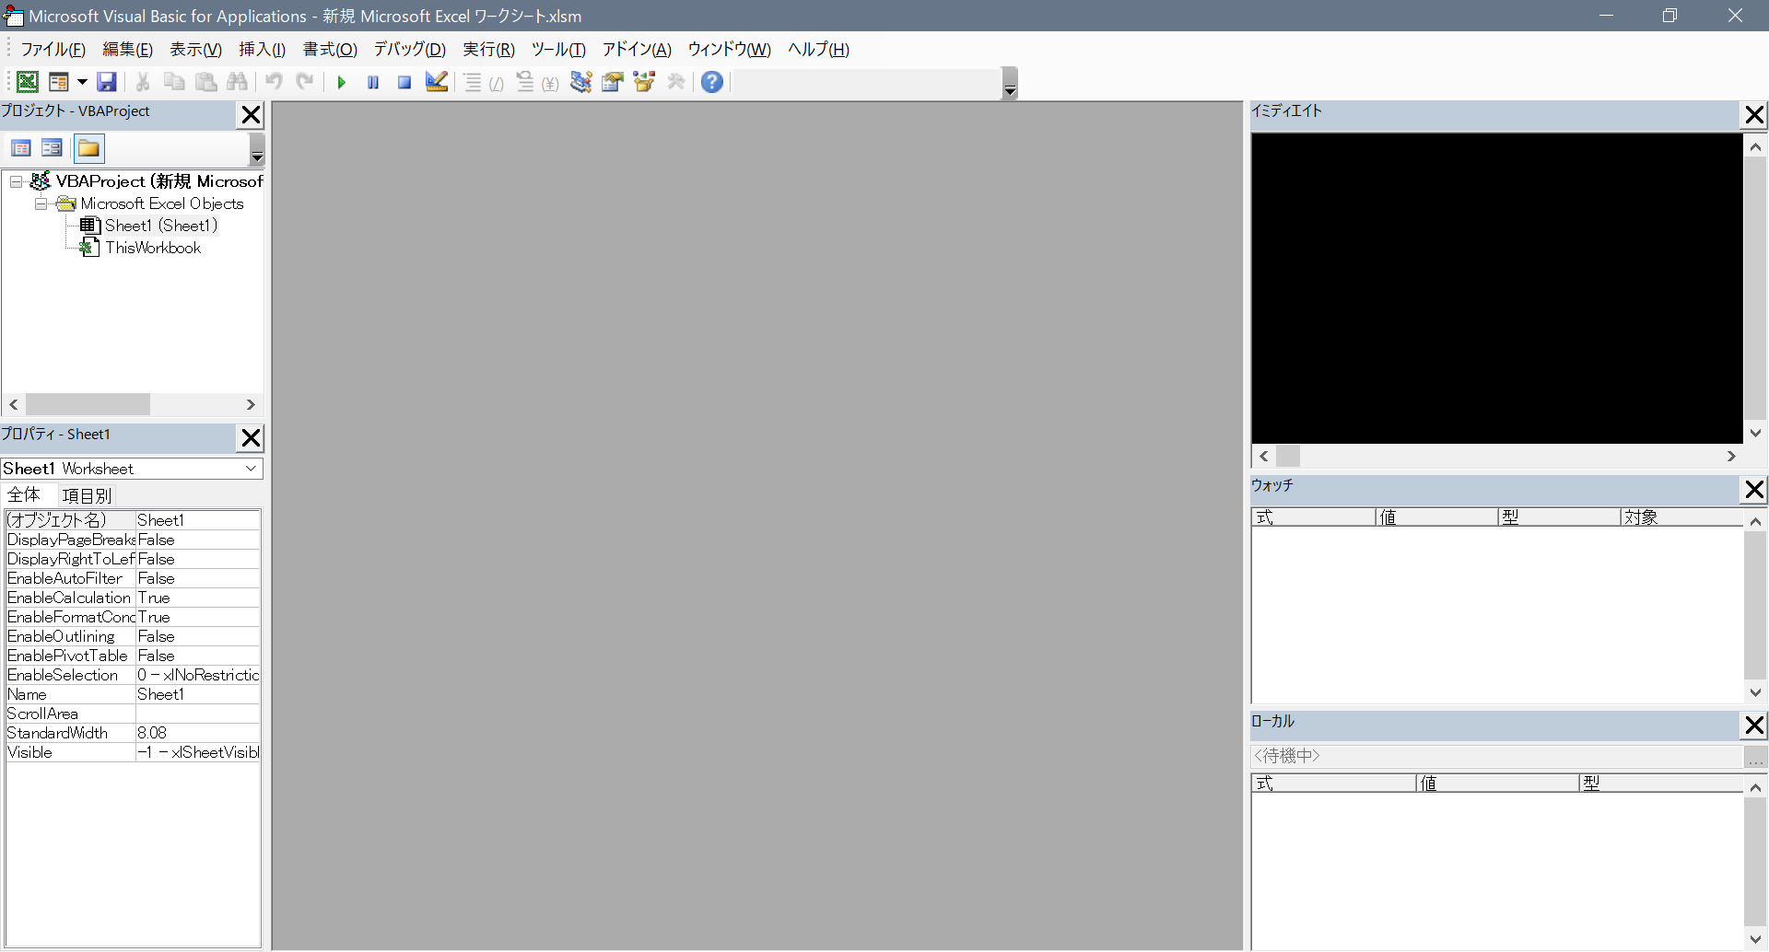Open the ファイル menu

(x=53, y=50)
